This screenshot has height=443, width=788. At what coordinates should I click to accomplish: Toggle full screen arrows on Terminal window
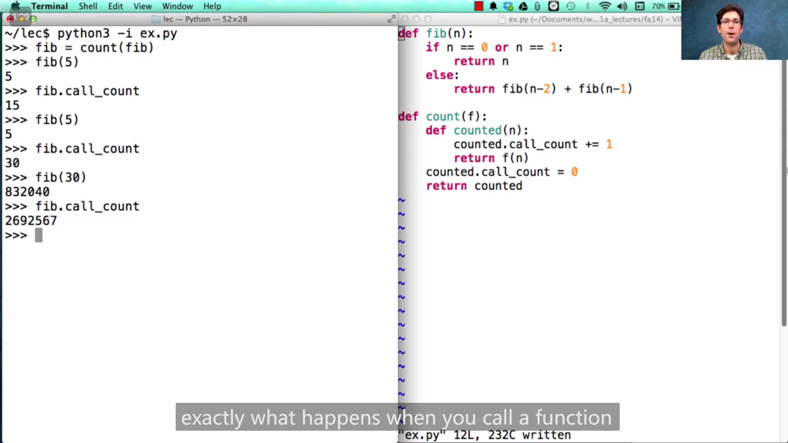(x=391, y=19)
